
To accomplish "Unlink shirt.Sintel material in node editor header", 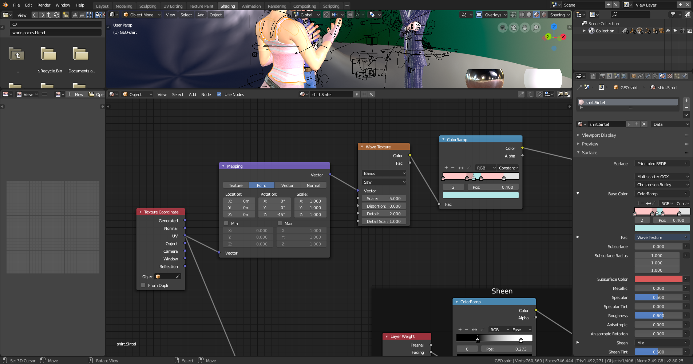I will pos(371,94).
